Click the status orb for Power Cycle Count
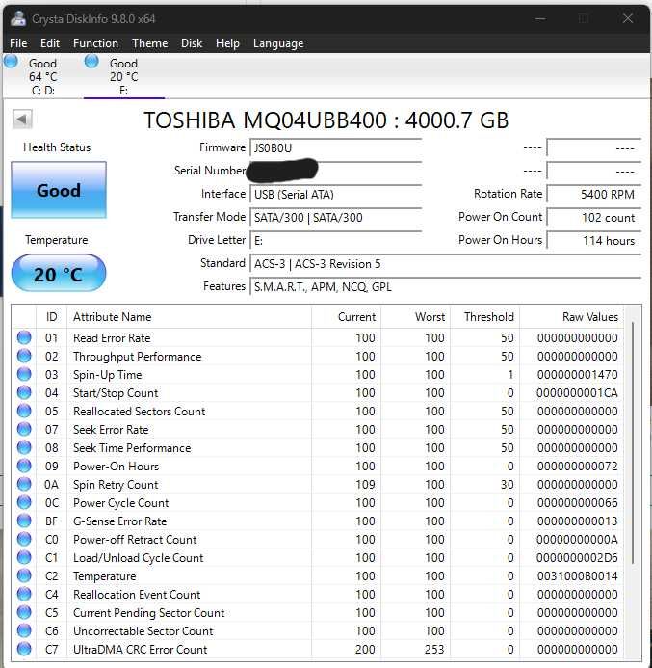Viewport: 652px width, 668px height. point(24,502)
